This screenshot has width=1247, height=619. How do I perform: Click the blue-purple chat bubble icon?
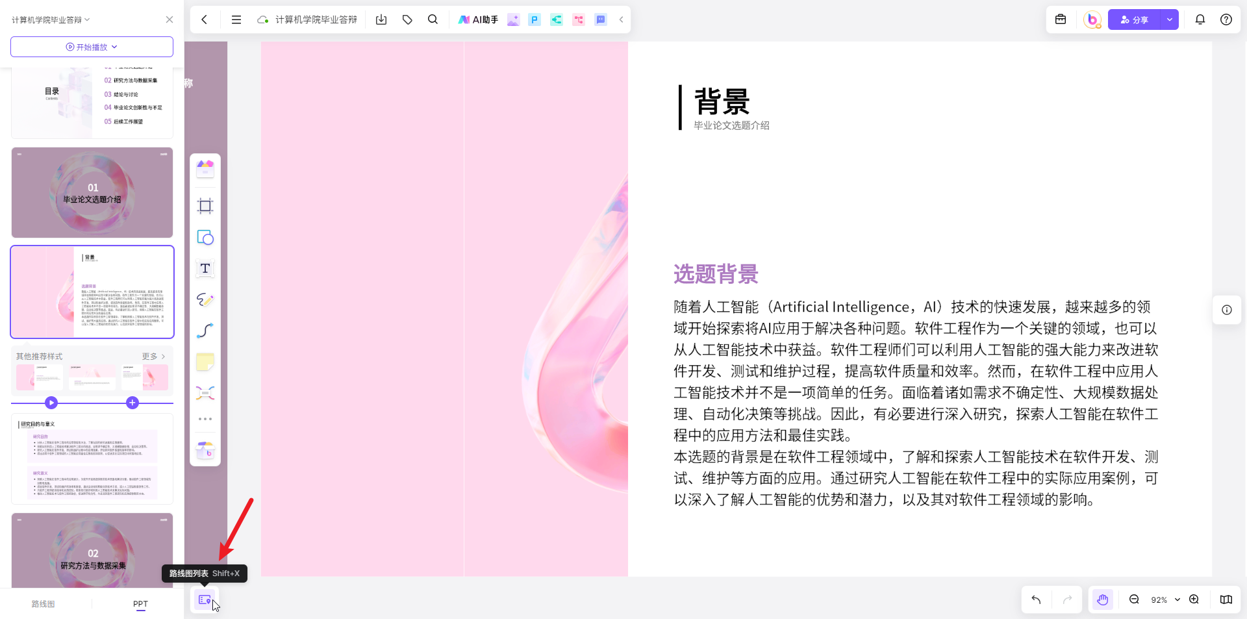point(601,19)
